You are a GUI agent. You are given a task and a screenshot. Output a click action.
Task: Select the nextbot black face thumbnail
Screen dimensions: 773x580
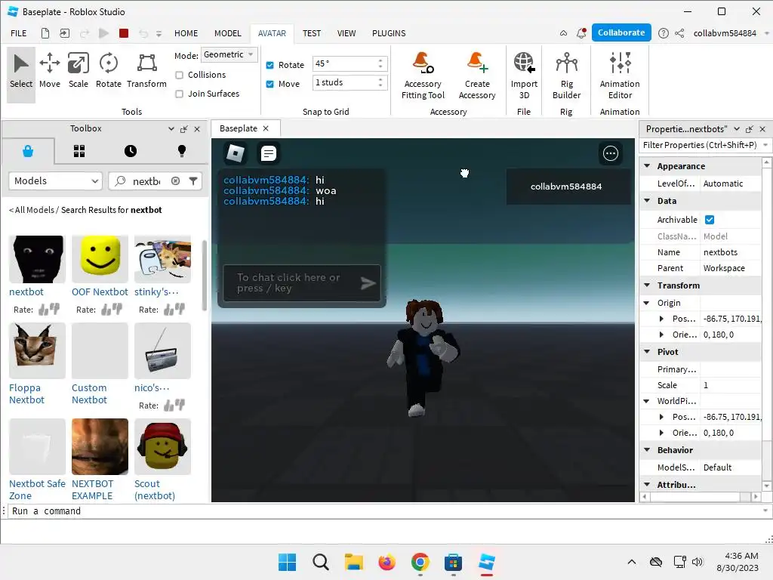click(38, 260)
